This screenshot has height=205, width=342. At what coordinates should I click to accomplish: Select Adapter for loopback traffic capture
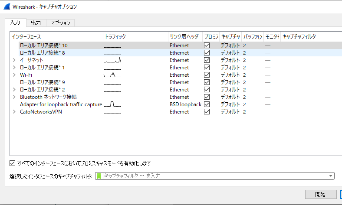61,104
